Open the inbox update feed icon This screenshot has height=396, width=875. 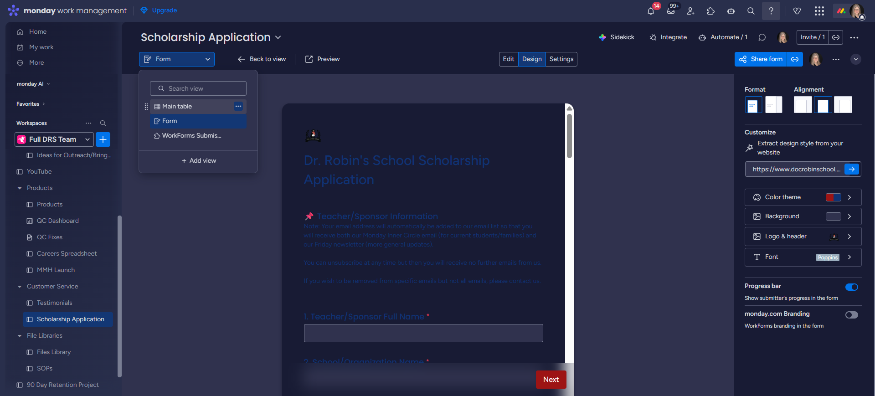[x=671, y=11]
